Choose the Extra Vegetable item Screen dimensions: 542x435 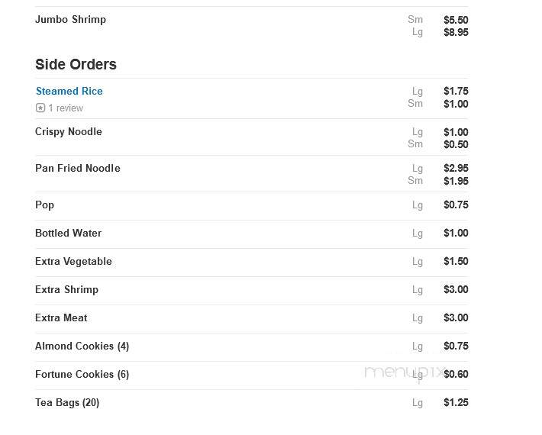click(x=73, y=262)
